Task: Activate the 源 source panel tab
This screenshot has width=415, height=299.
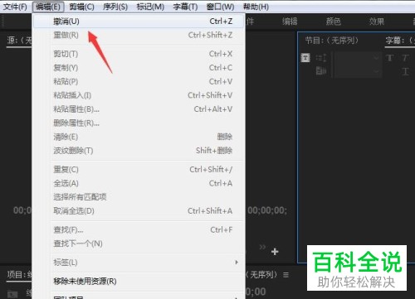Action: 19,41
